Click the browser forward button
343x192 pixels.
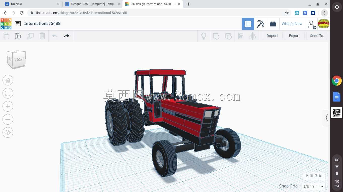click(14, 13)
